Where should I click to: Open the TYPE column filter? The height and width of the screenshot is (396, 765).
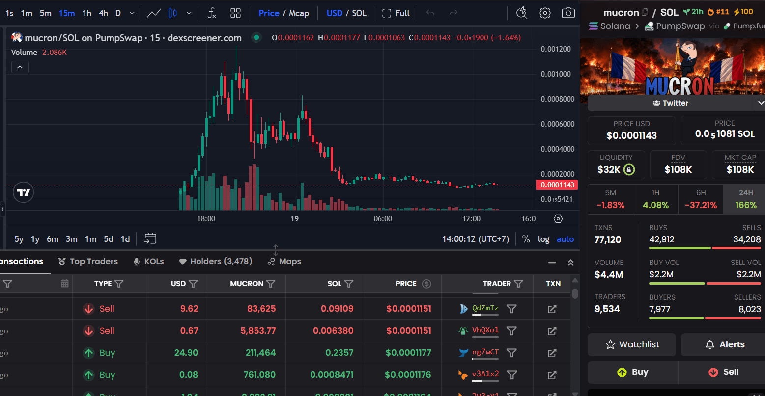[x=119, y=284]
